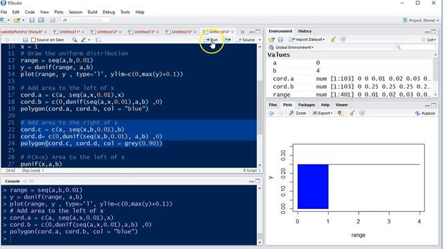This screenshot has height=249, width=443.
Task: Switch to the Untitled13 tab
Action: [x=144, y=32]
